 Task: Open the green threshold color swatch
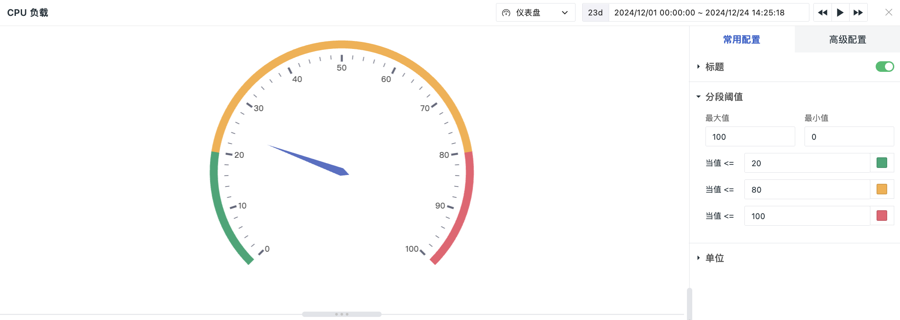881,163
